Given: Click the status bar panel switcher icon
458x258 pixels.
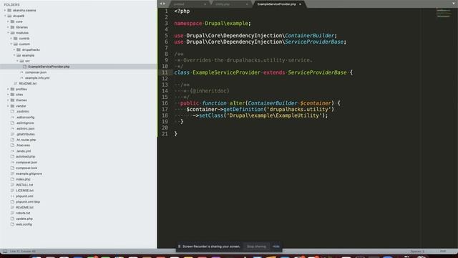Looking at the screenshot, I should coord(5,252).
